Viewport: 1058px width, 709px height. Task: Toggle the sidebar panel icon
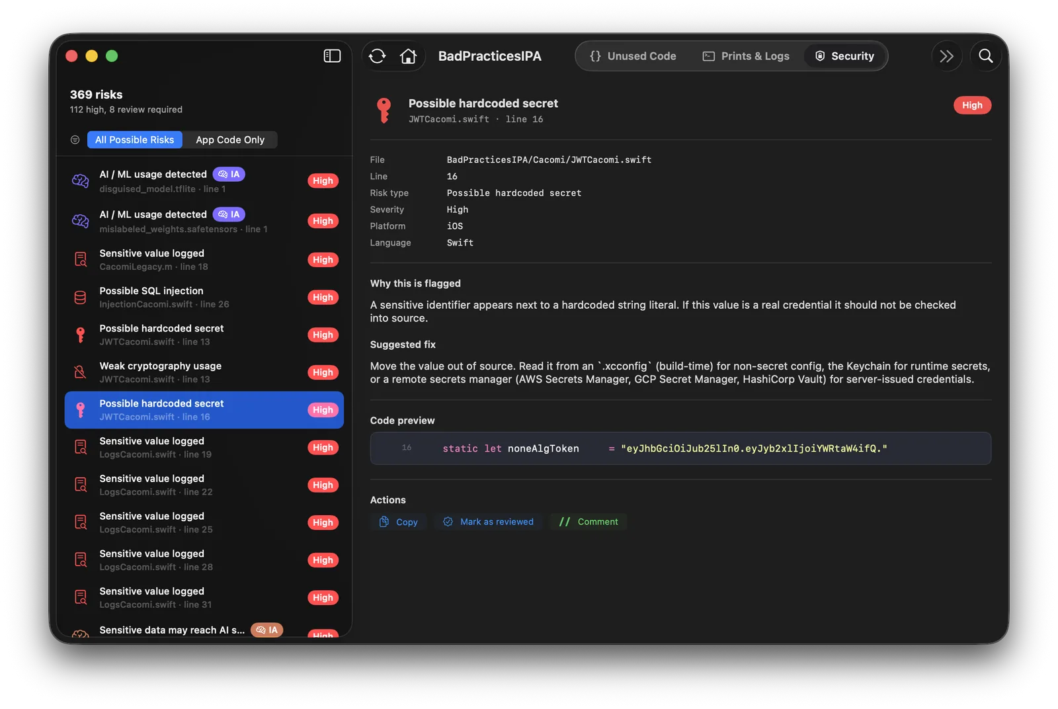pyautogui.click(x=332, y=56)
